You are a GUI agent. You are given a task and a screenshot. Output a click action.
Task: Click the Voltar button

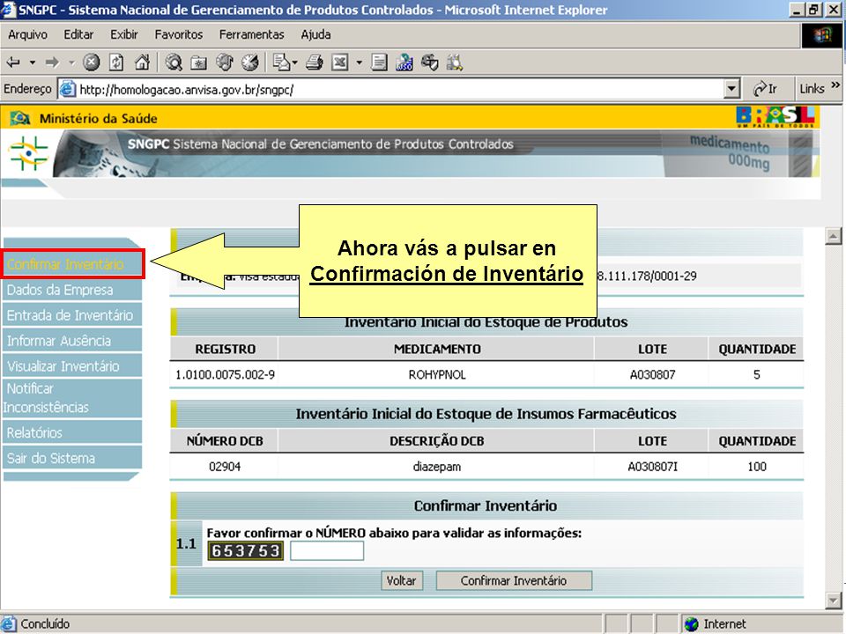[402, 580]
